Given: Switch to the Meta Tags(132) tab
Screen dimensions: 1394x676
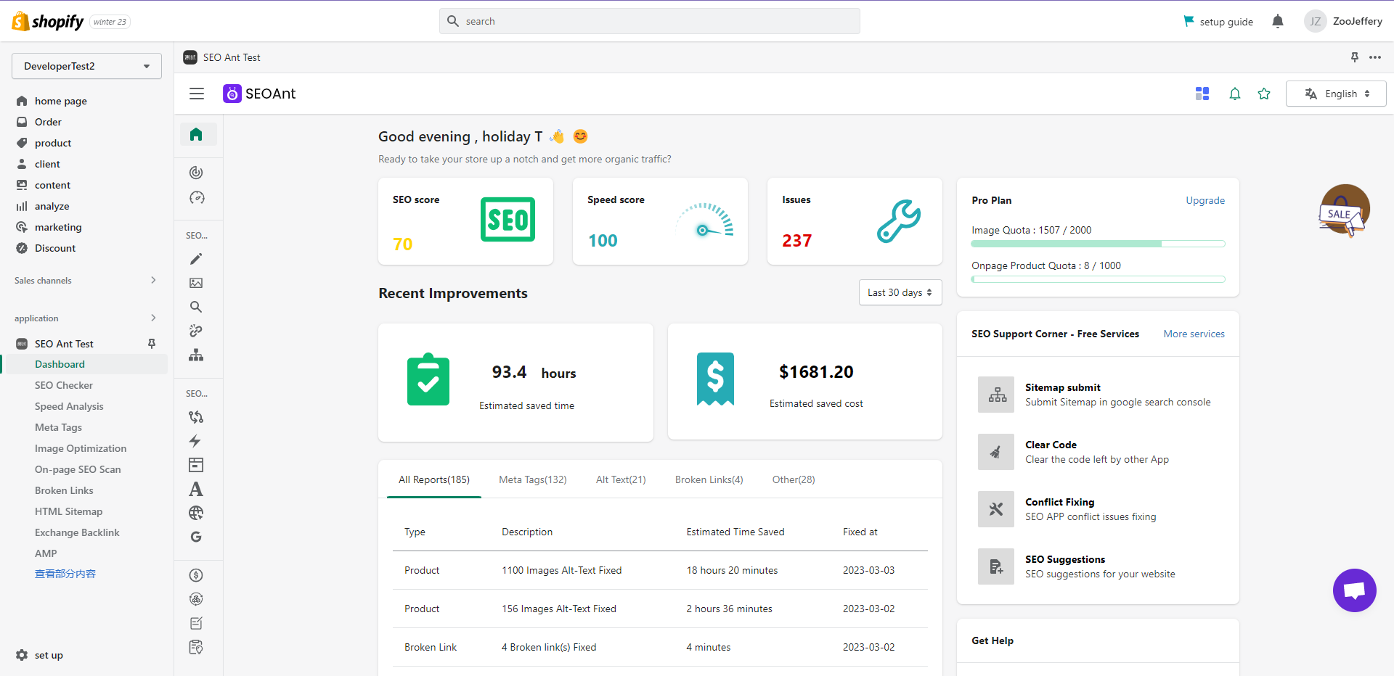Looking at the screenshot, I should click(532, 479).
